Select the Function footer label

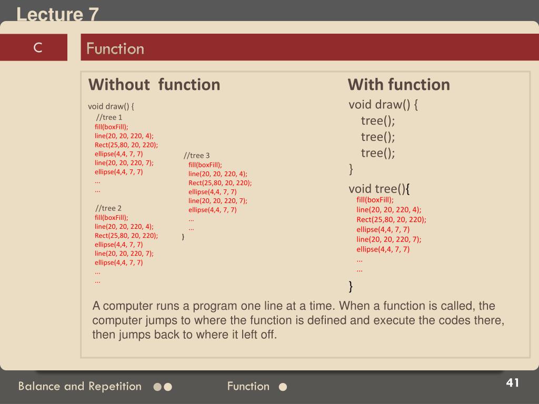248,386
